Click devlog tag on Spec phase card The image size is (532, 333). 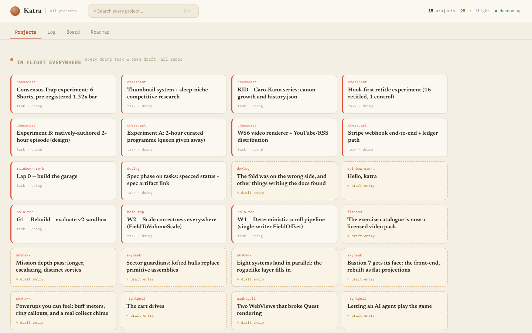point(133,169)
